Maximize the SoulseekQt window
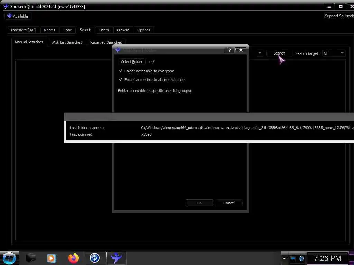Image resolution: width=354 pixels, height=265 pixels. [341, 7]
